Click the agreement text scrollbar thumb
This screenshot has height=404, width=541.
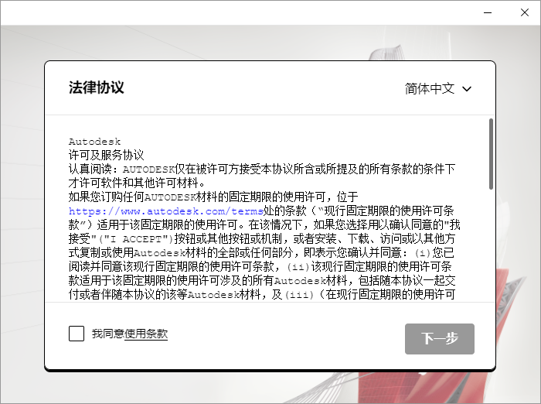pyautogui.click(x=491, y=154)
